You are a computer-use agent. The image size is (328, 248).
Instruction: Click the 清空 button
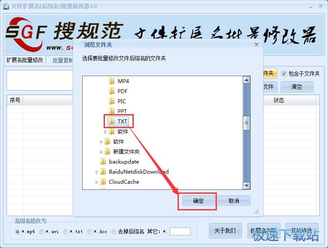click(x=297, y=87)
